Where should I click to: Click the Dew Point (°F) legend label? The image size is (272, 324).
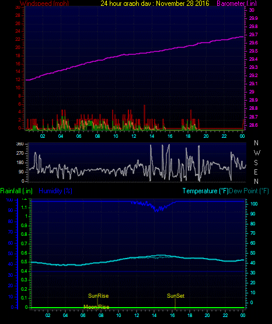[249, 191]
